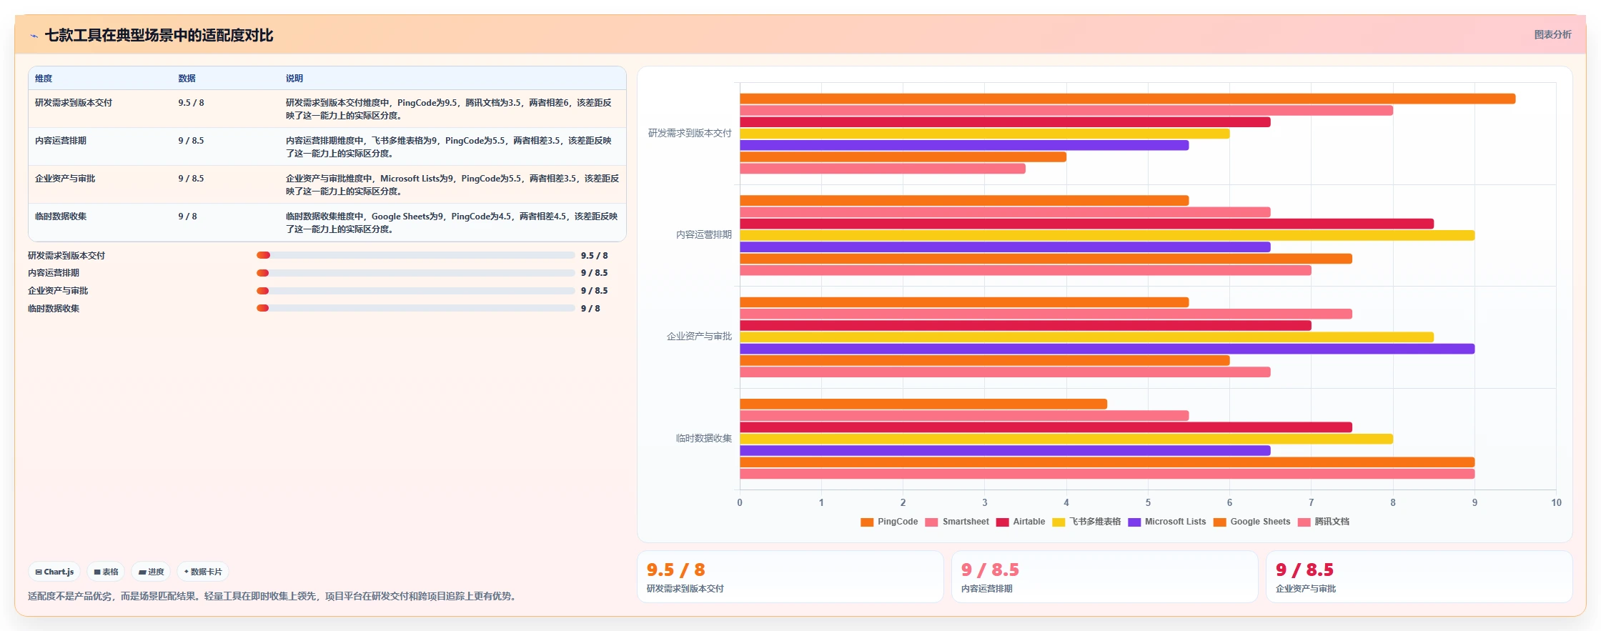The width and height of the screenshot is (1601, 631).
Task: Click the 图表分析 label in the header
Action: click(1552, 34)
